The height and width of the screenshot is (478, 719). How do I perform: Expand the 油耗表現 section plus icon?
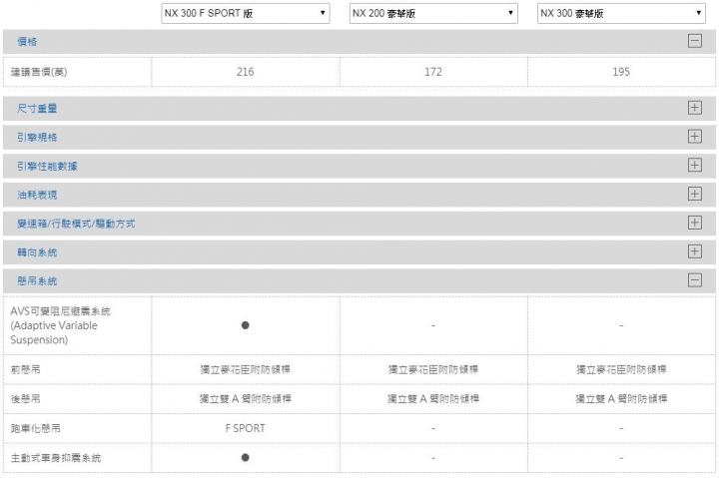point(695,195)
